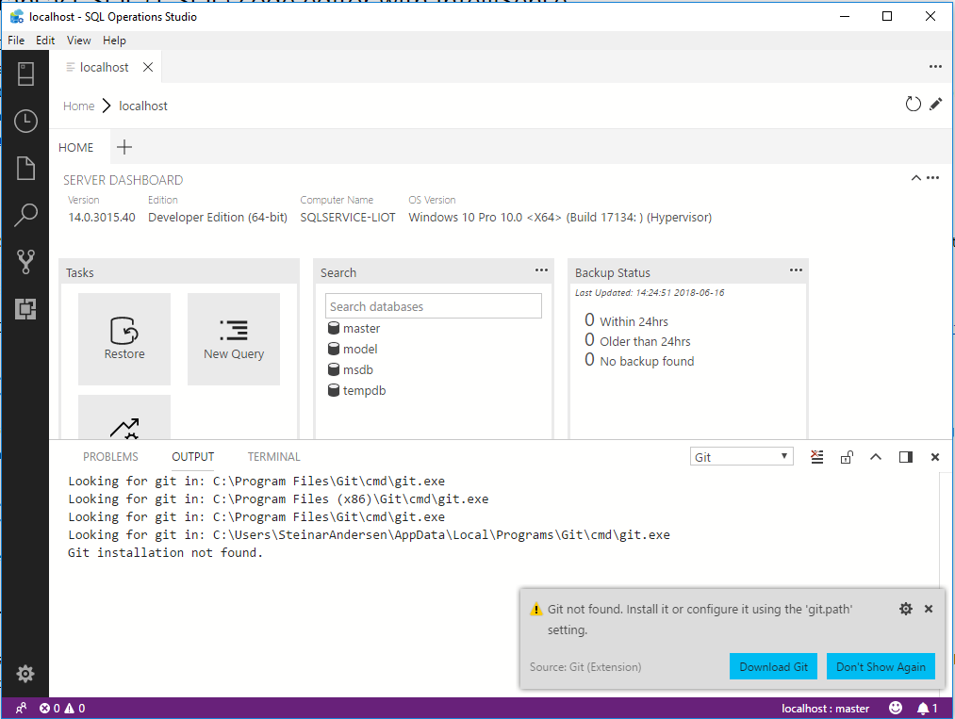Image resolution: width=955 pixels, height=719 pixels.
Task: Open the Servers view in the activity bar
Action: point(25,74)
